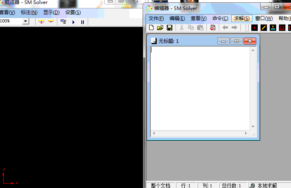Close the 无标题: 1 document window
This screenshot has width=291, height=188.
[x=250, y=41]
